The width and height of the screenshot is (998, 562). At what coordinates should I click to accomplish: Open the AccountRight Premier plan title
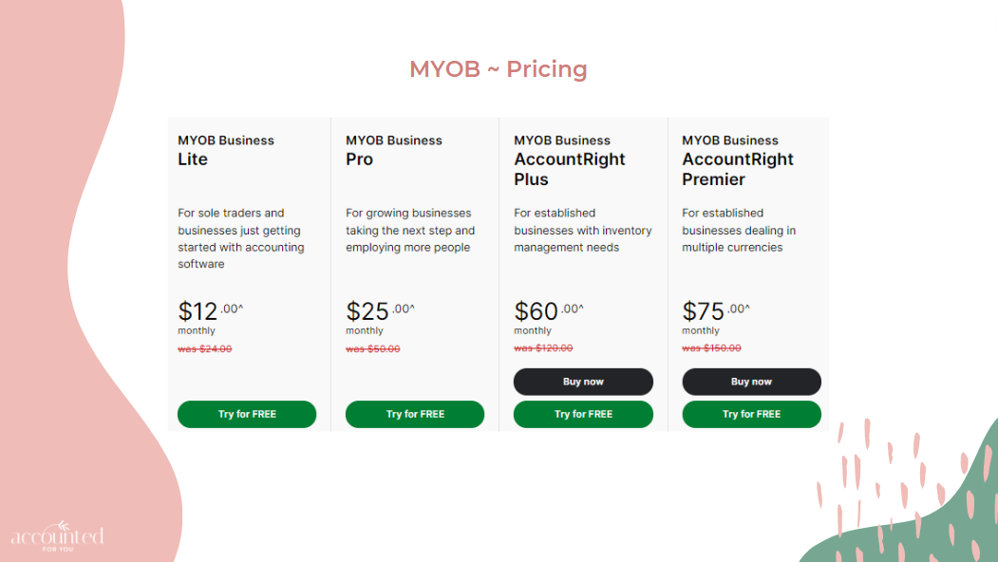pyautogui.click(x=738, y=160)
